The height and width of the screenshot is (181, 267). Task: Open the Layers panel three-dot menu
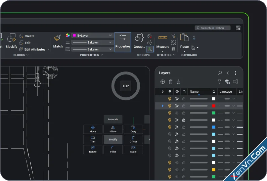point(235,73)
